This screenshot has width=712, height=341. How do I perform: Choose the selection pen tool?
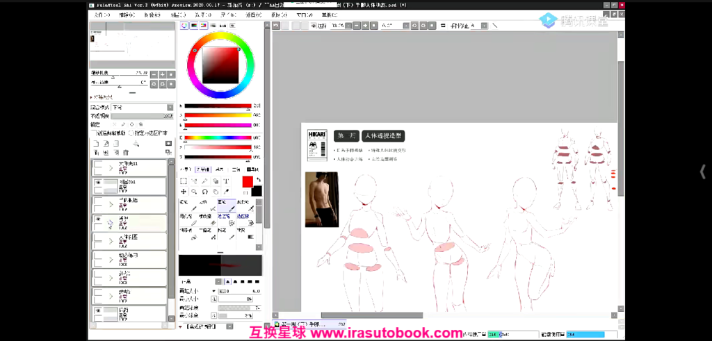[227, 220]
